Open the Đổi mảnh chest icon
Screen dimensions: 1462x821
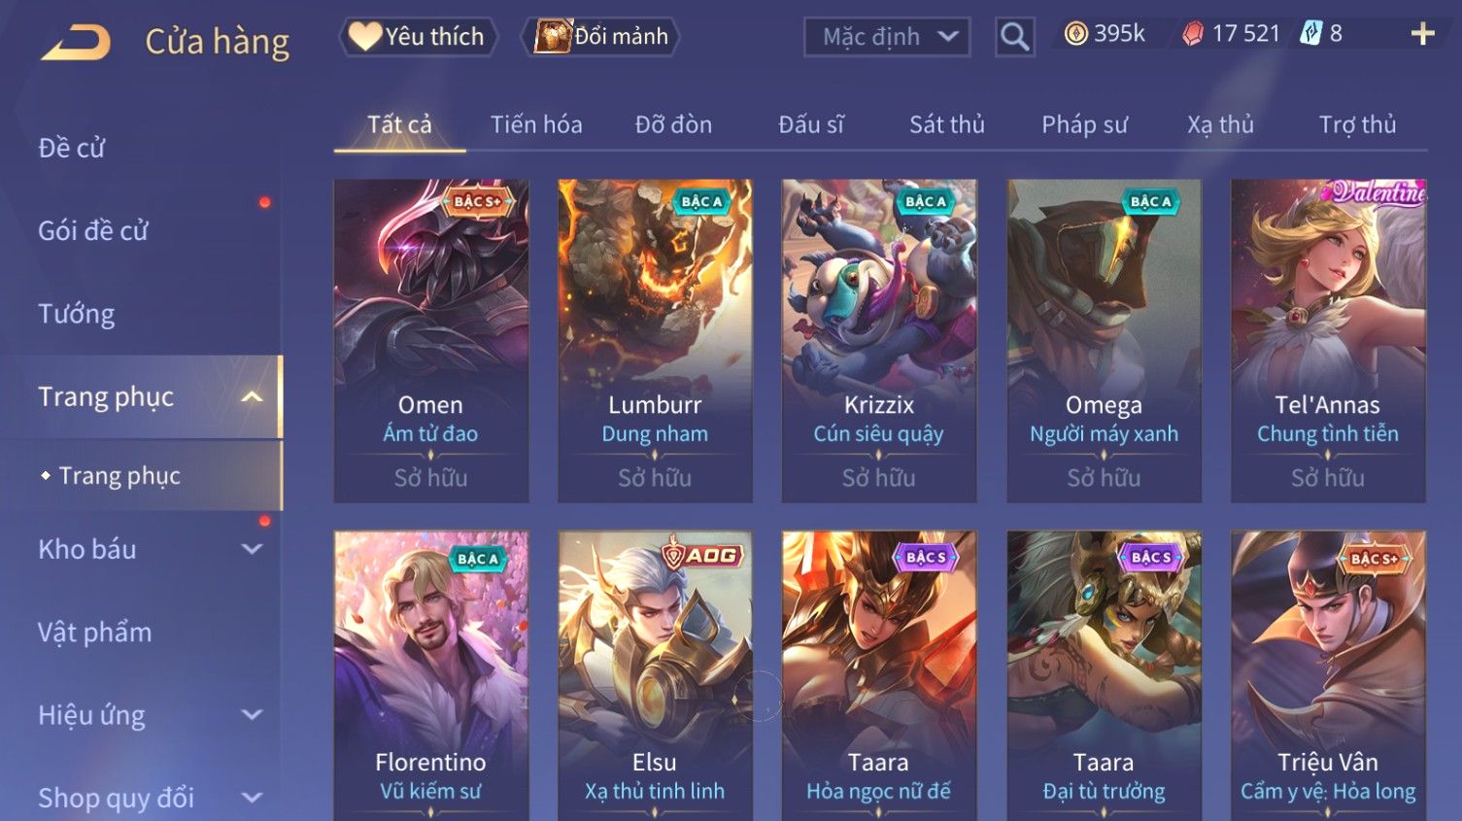[x=552, y=36]
